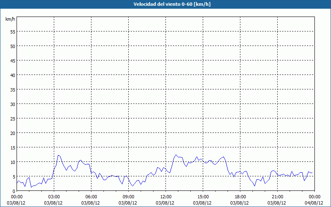Click the '03/08/12' date under '06:00'
Screen dimensions: 331x207
[x=91, y=203]
